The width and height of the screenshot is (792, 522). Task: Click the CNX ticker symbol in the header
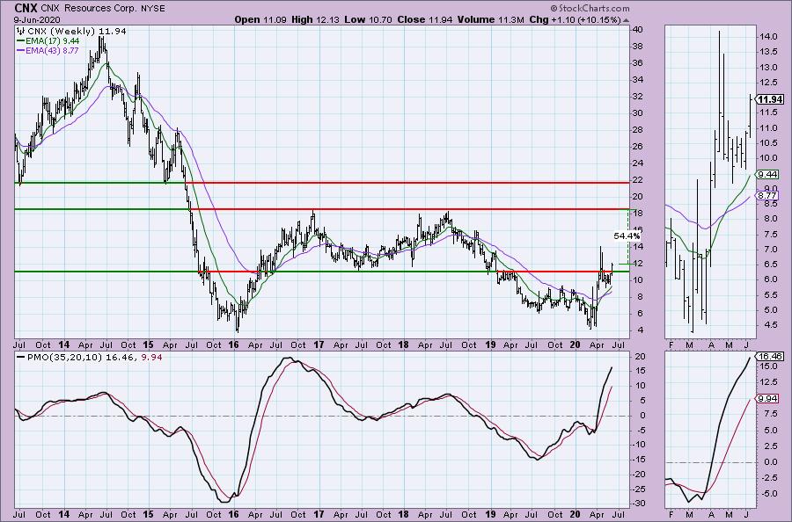point(25,8)
